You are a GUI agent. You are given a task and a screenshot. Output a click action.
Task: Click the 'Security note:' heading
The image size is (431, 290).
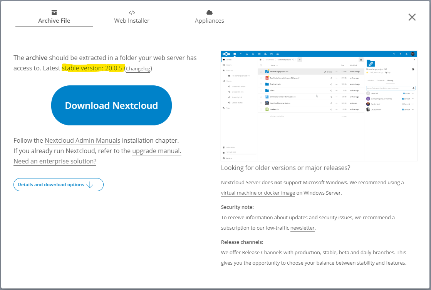[237, 207]
